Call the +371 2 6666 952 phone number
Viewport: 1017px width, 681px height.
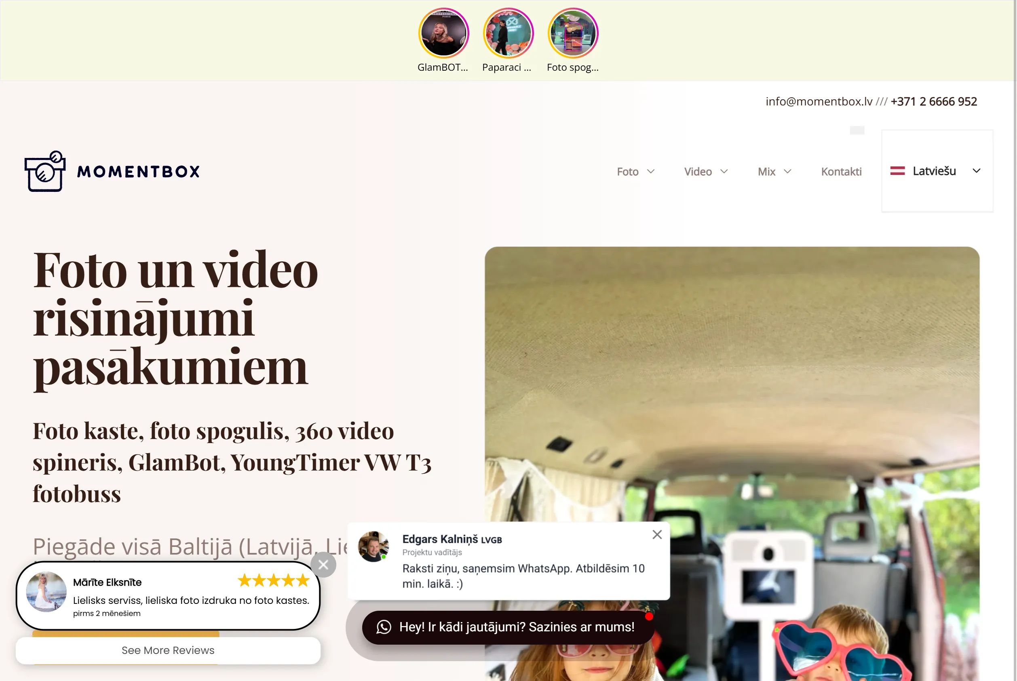coord(934,102)
